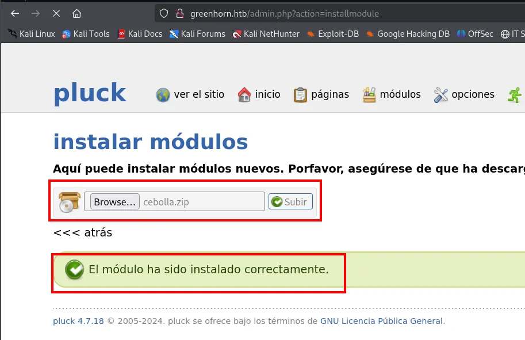Click the browser forward arrow
The width and height of the screenshot is (525, 340).
pos(36,13)
